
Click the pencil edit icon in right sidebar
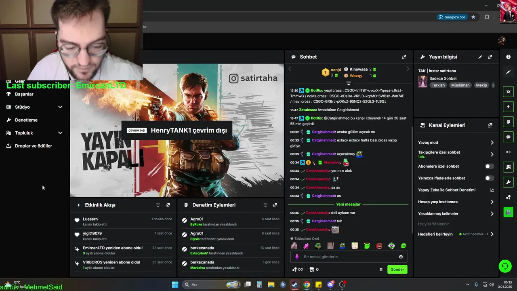click(x=508, y=72)
